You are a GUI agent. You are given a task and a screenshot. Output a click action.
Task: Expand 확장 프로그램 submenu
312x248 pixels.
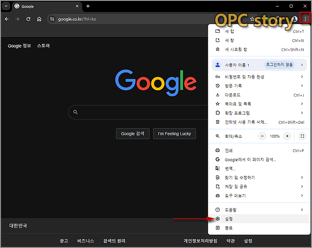coord(259,113)
